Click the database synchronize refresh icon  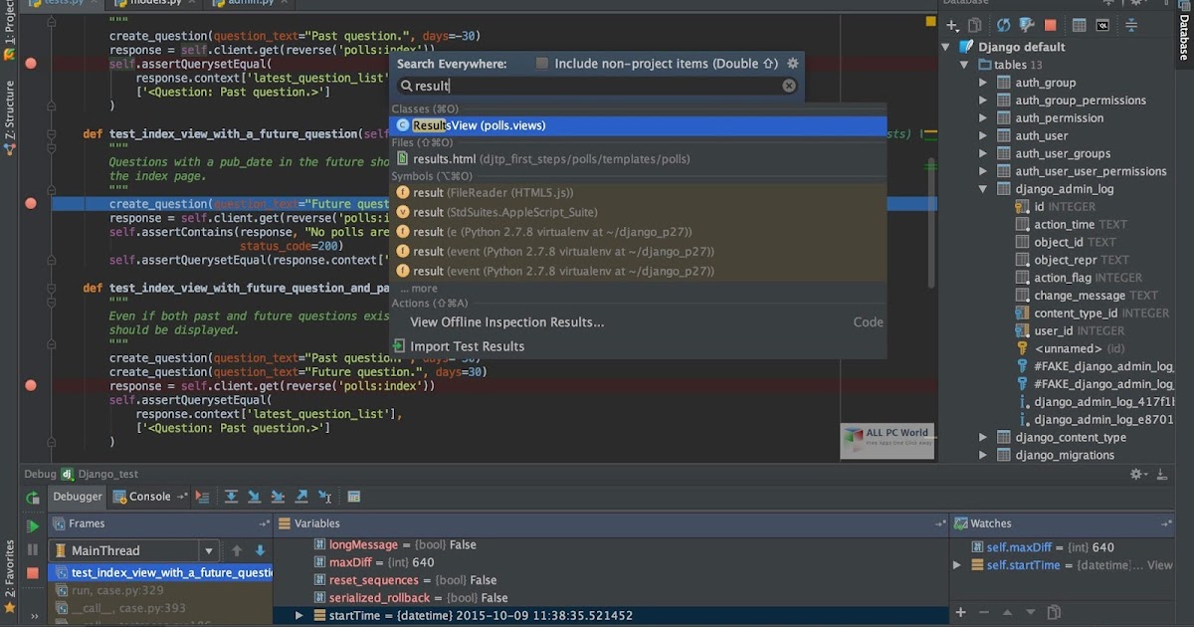[x=1003, y=25]
